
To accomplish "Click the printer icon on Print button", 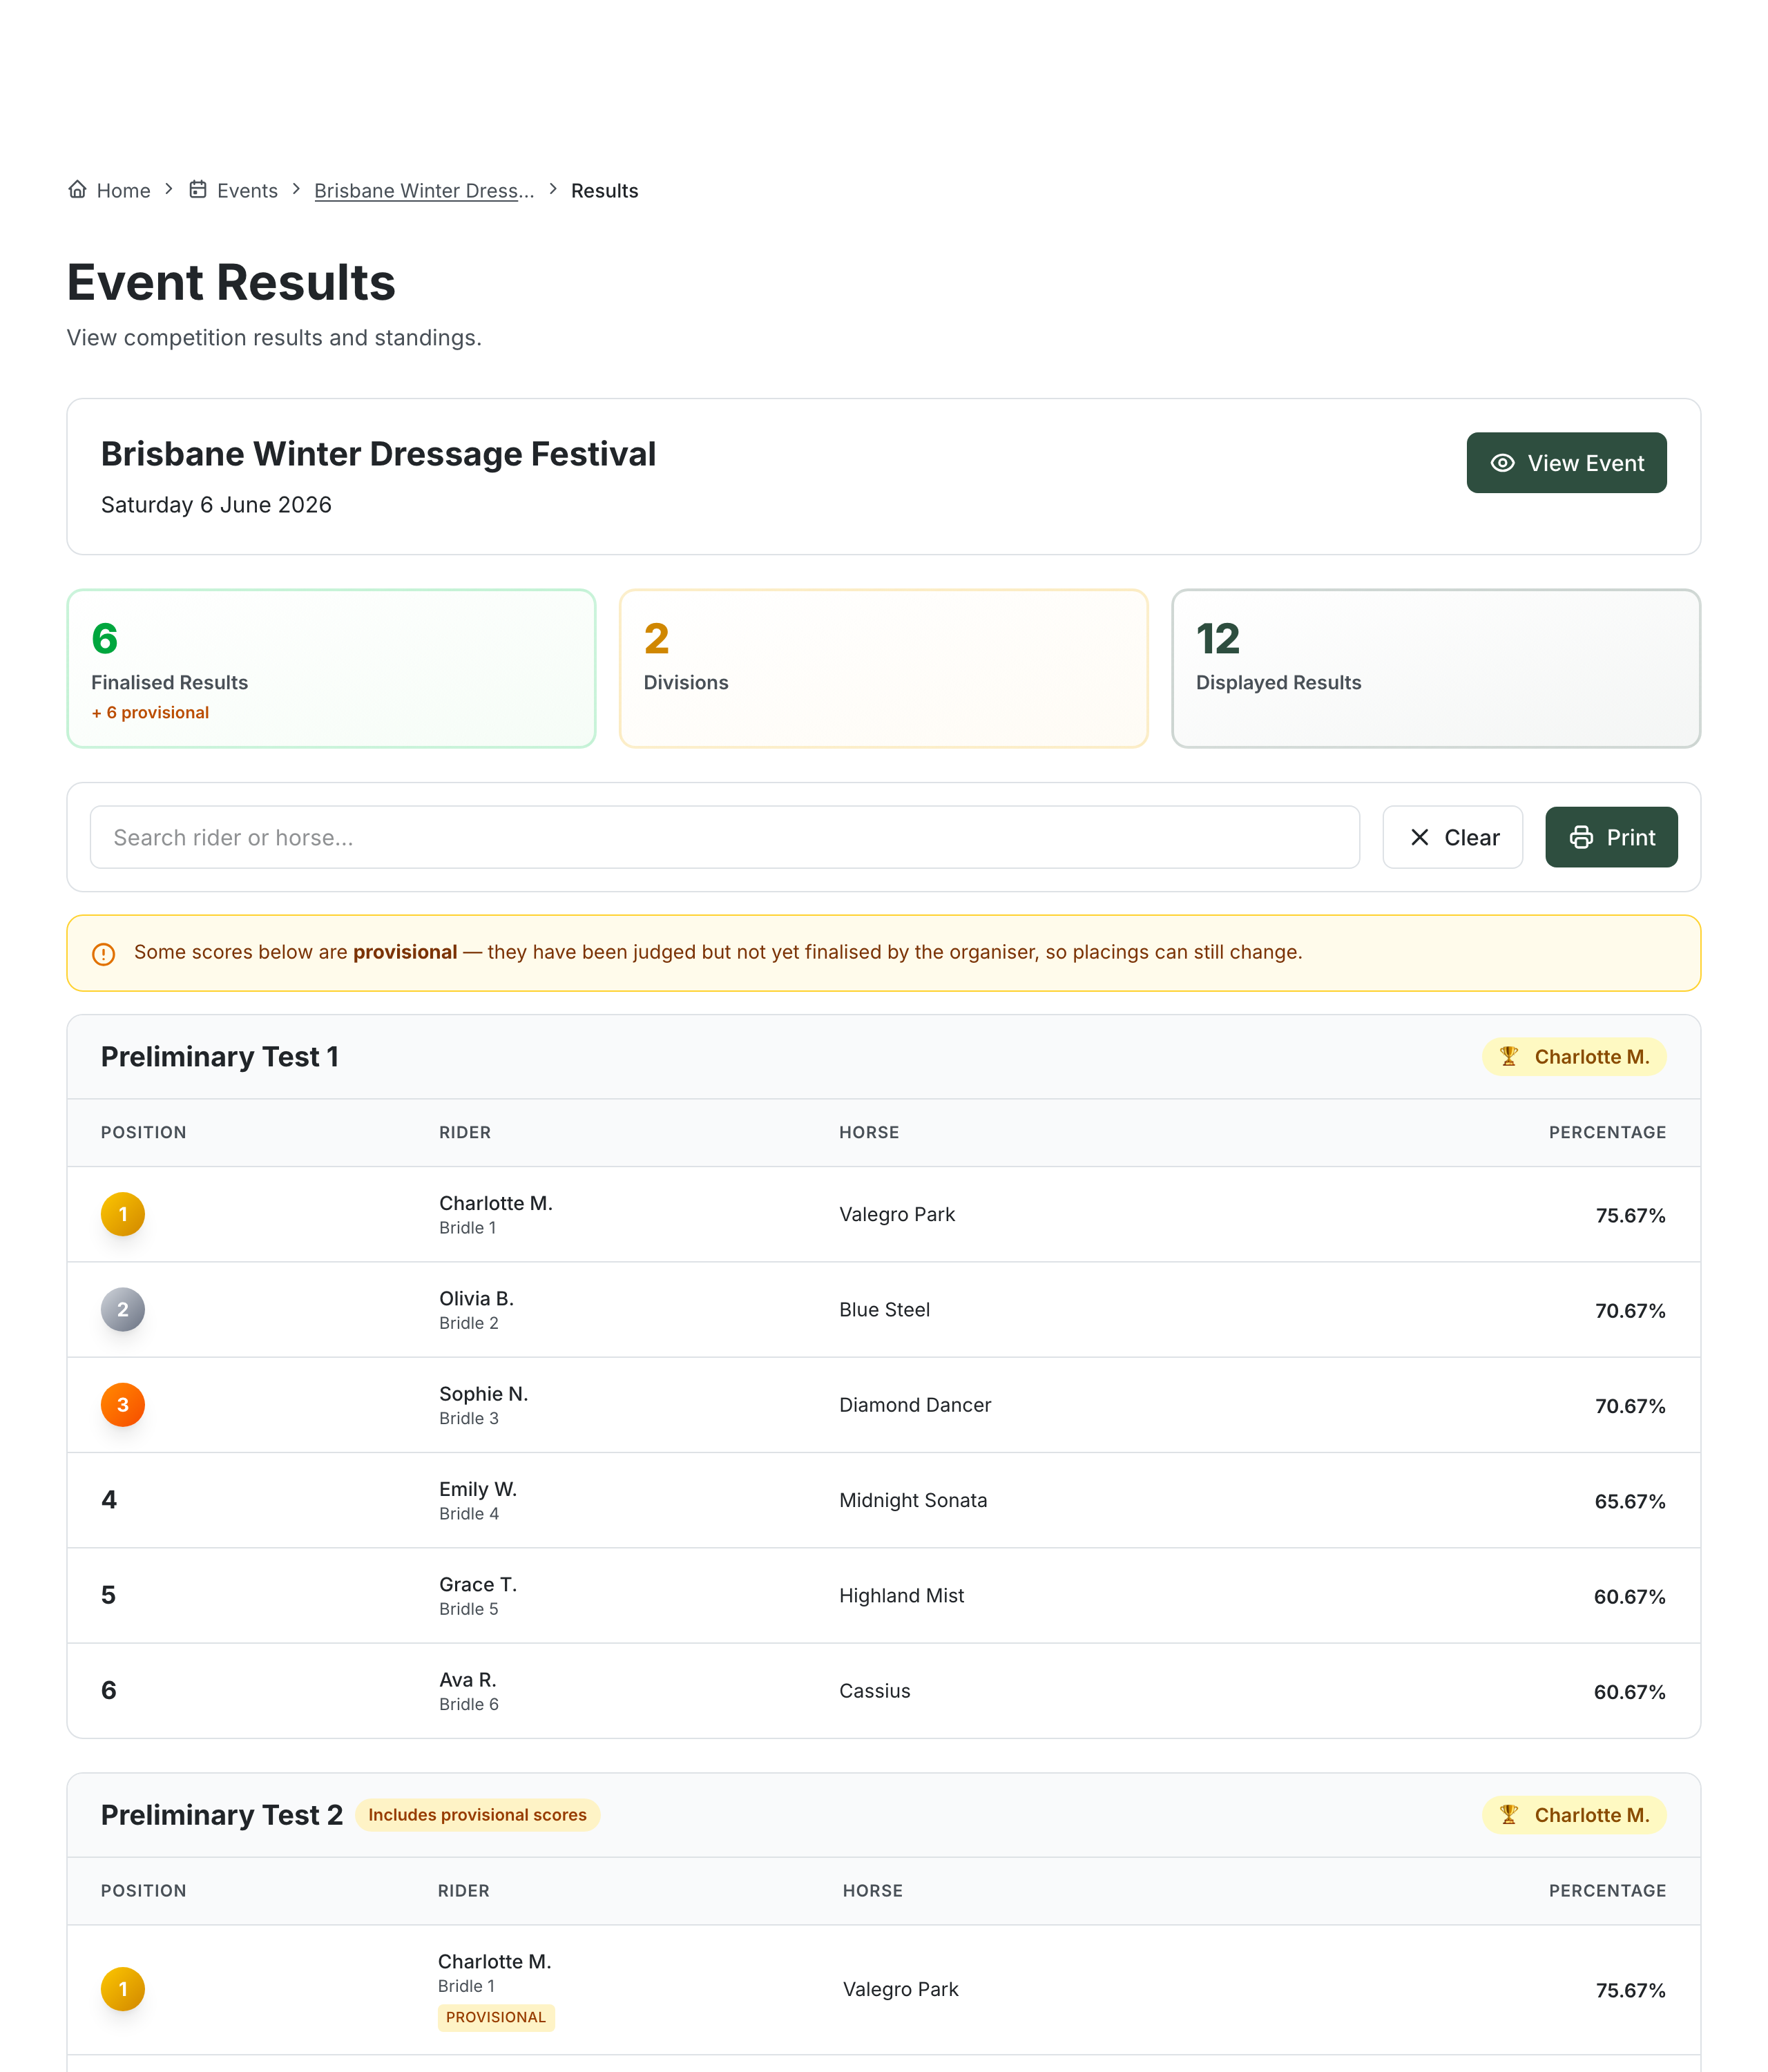I will [x=1581, y=837].
